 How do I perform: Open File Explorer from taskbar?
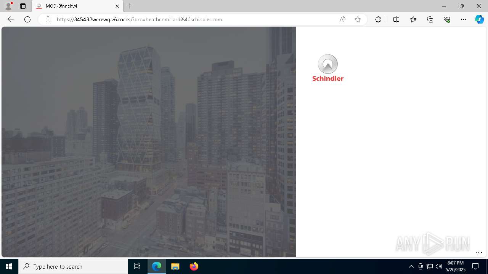coord(175,266)
